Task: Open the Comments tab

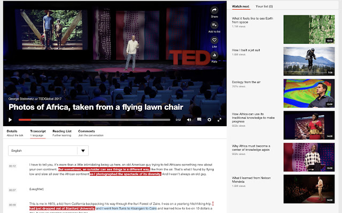Action: [91, 133]
